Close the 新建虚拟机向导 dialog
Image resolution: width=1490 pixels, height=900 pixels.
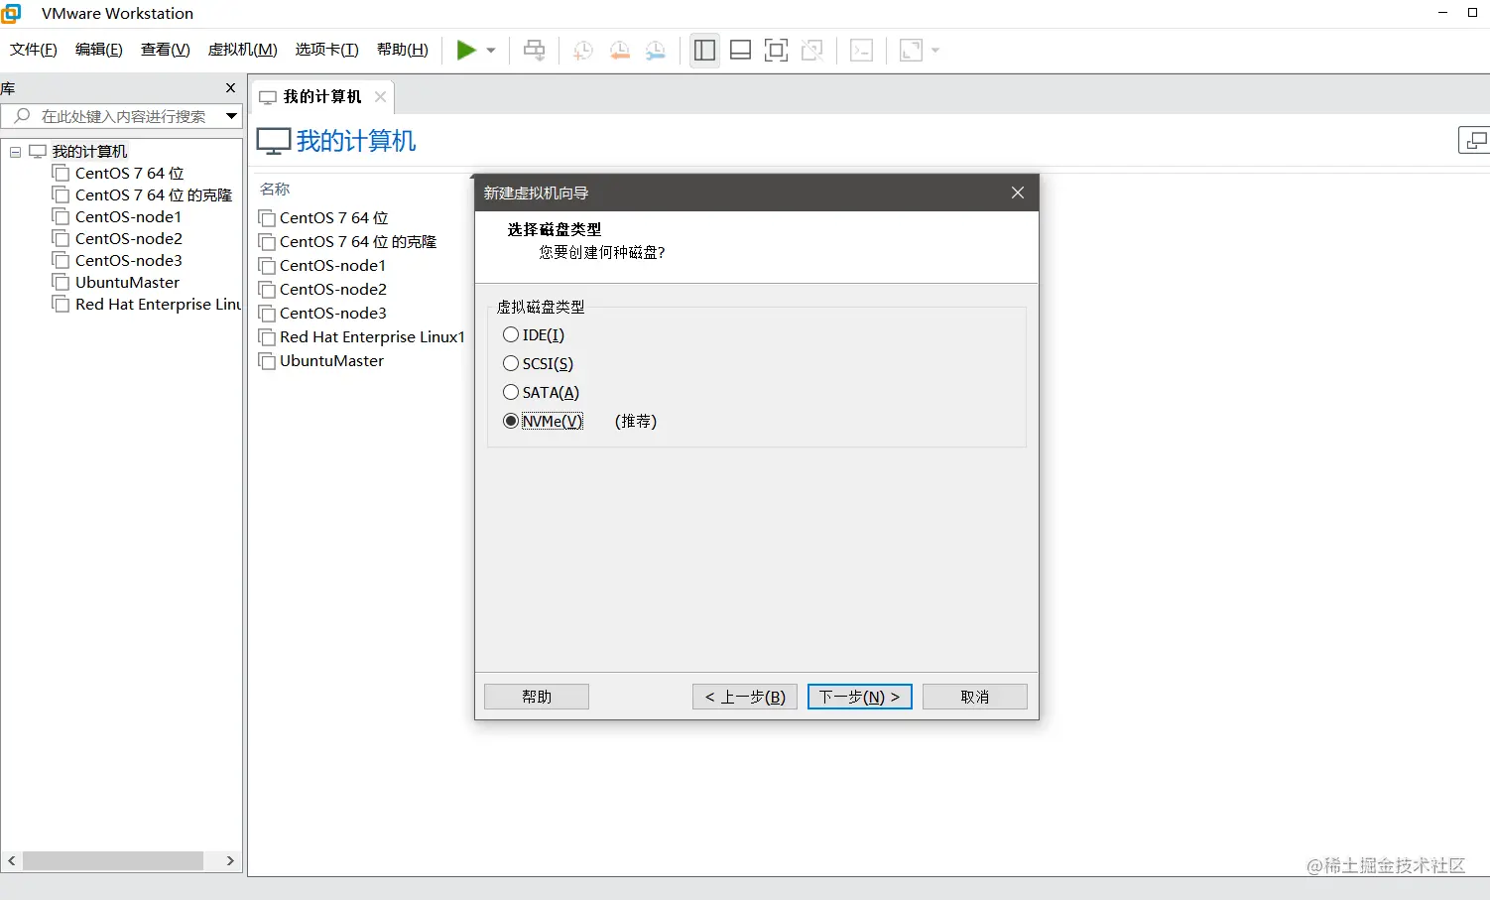[1018, 193]
